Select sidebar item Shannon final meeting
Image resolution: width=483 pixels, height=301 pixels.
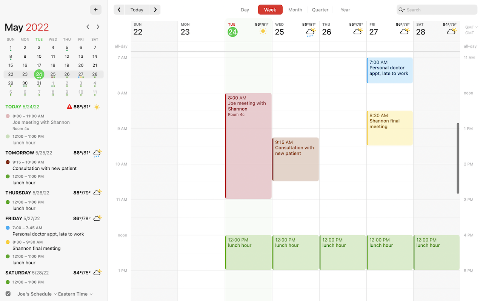[x=37, y=248]
